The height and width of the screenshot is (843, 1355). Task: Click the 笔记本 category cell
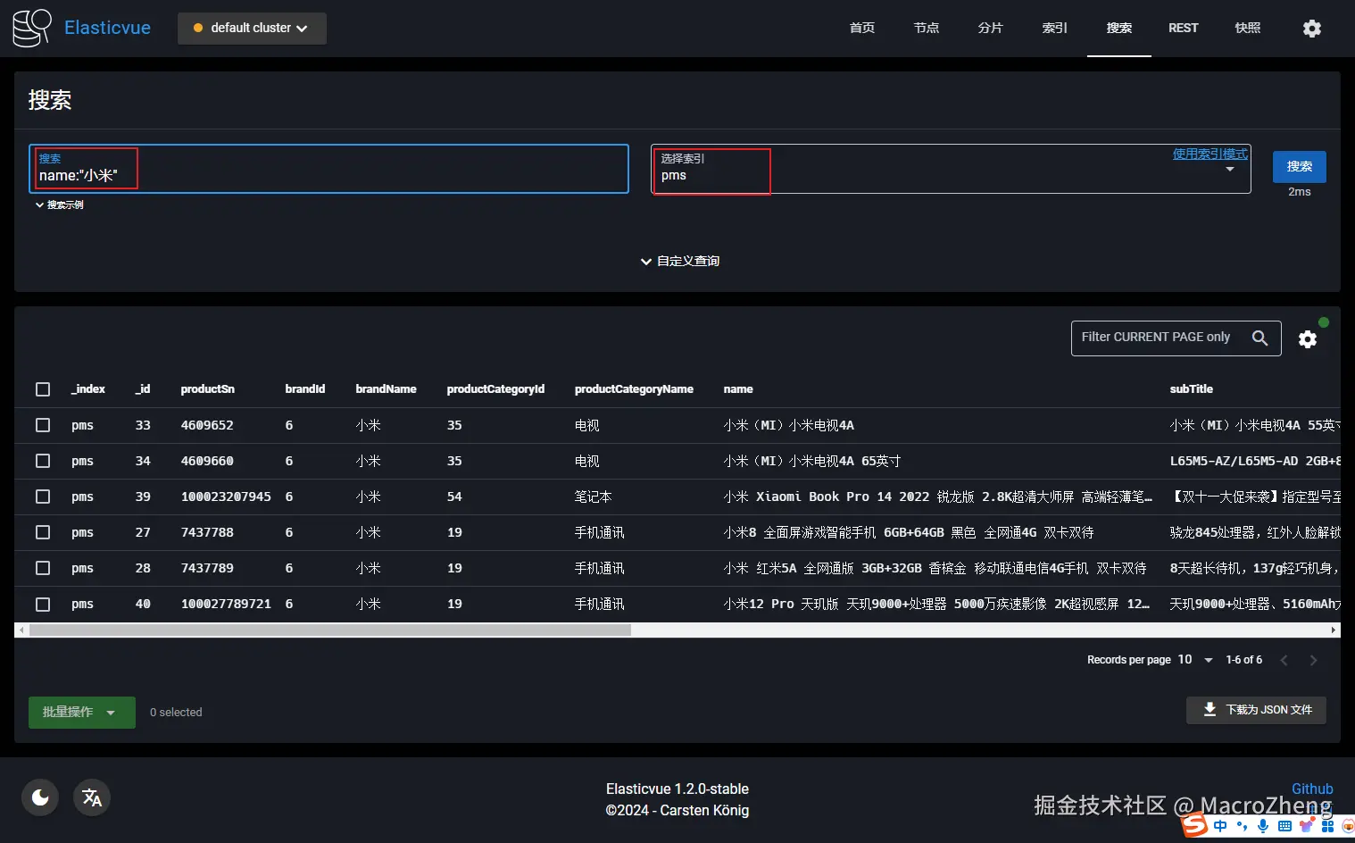[x=593, y=497]
